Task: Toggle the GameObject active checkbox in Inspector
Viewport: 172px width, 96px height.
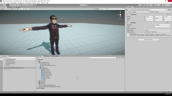Action: 130,10
